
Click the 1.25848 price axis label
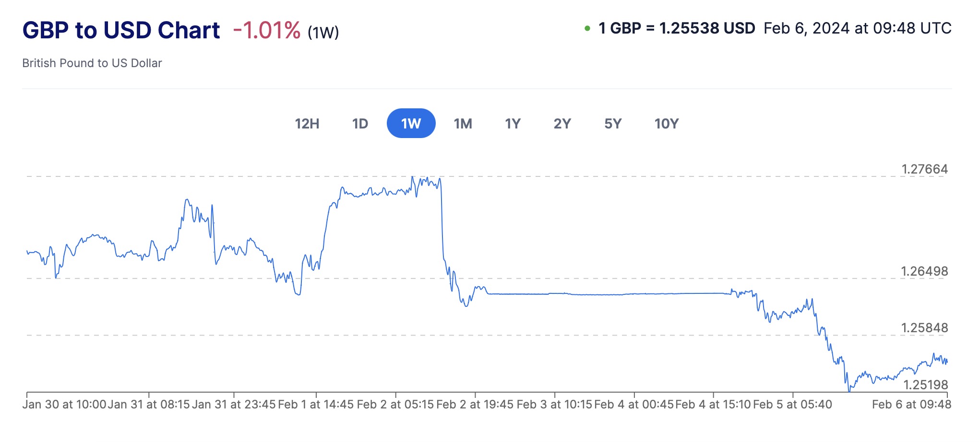coord(924,328)
